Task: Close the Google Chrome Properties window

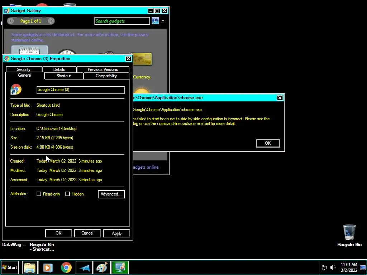Action: click(128, 59)
